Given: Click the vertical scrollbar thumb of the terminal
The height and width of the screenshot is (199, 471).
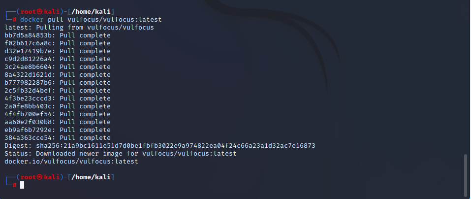Looking at the screenshot, I should tap(465, 175).
